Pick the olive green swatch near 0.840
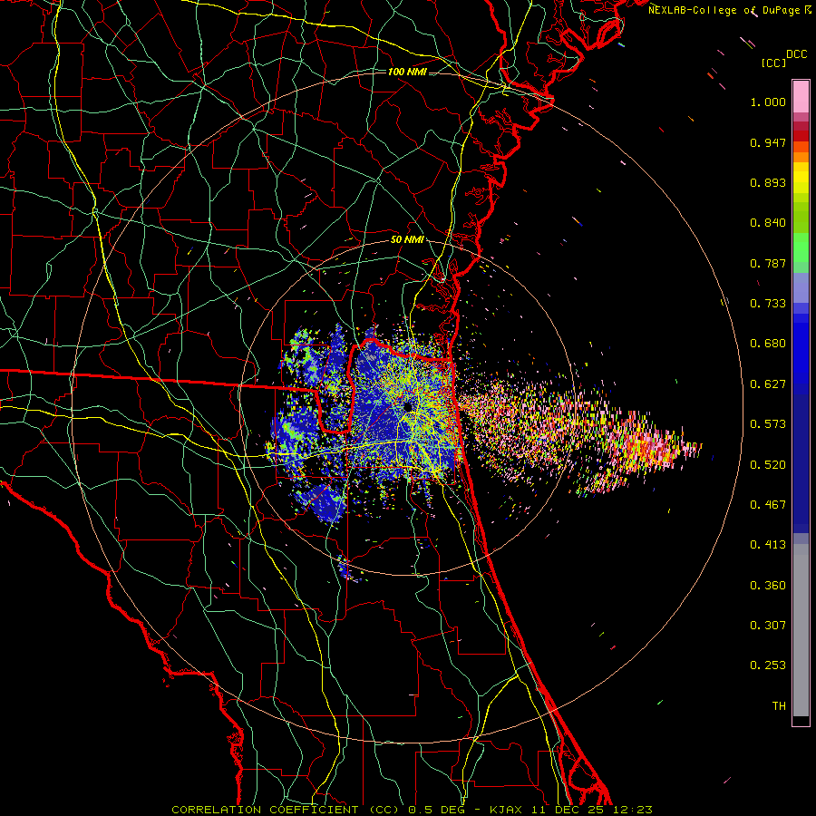The image size is (816, 816). point(801,217)
